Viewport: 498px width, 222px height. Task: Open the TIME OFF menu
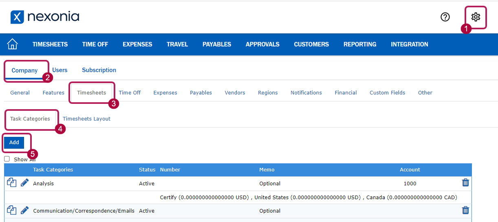pyautogui.click(x=95, y=44)
